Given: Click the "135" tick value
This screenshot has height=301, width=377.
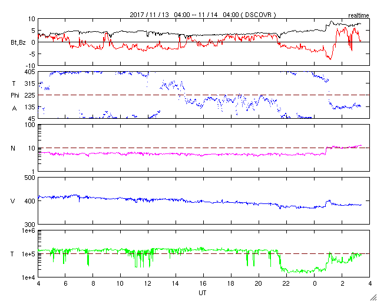Looking at the screenshot, I should pyautogui.click(x=31, y=107).
